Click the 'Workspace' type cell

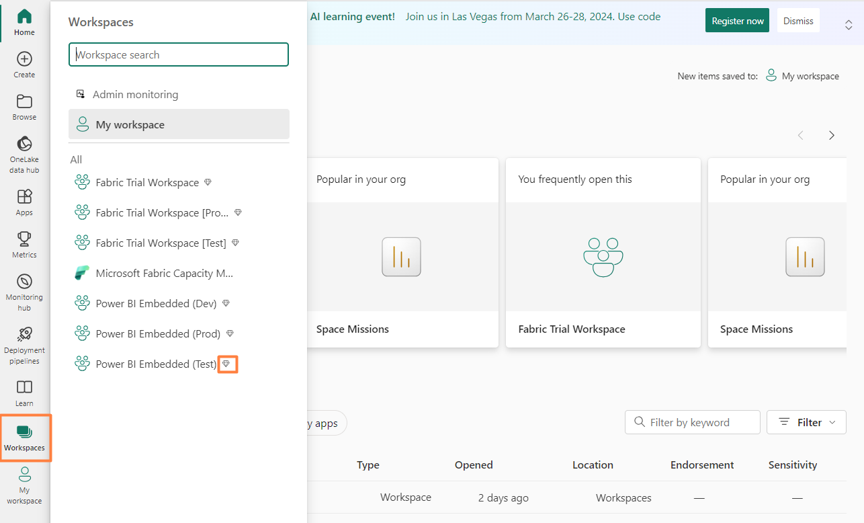pyautogui.click(x=406, y=497)
